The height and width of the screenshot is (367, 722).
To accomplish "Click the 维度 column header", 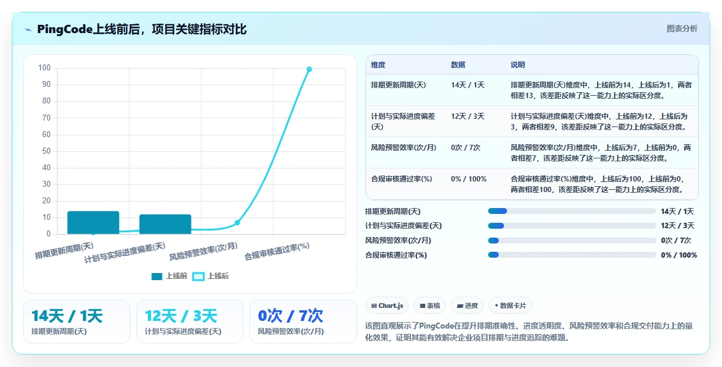I will point(378,65).
